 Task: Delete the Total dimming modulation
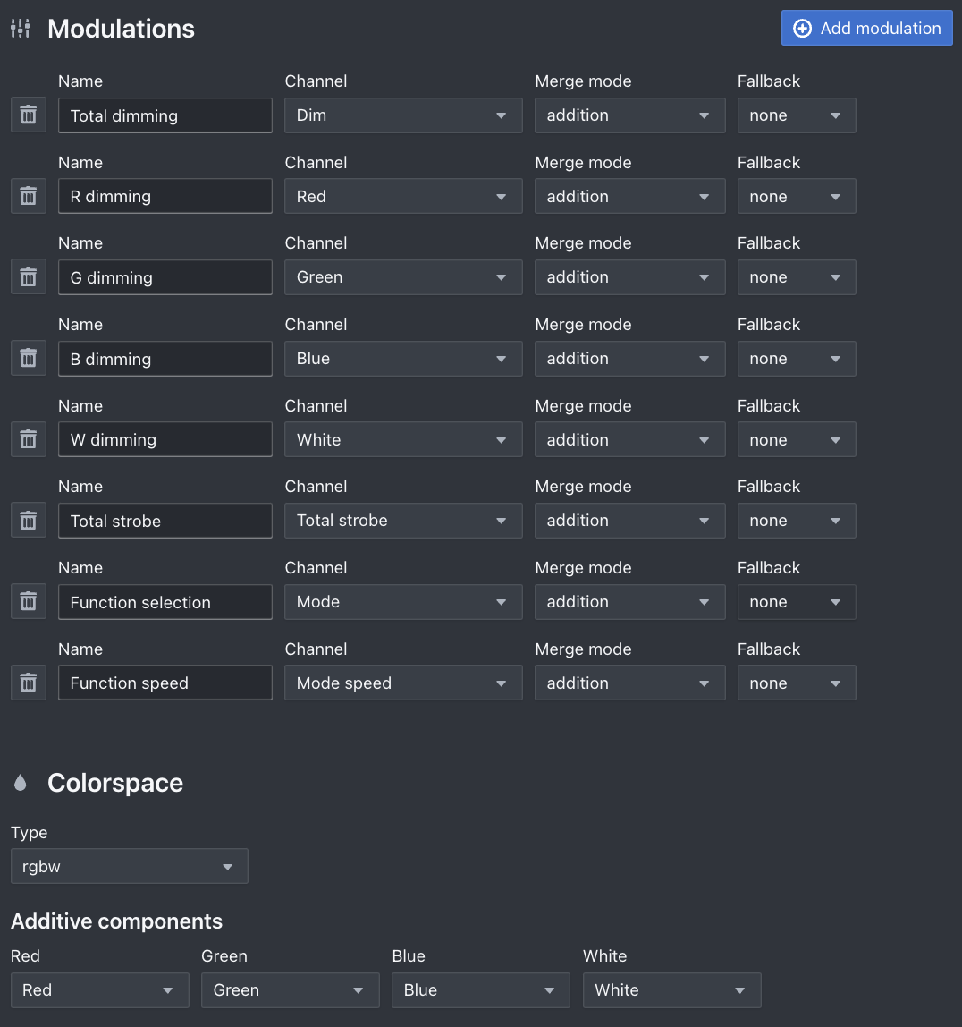[29, 115]
